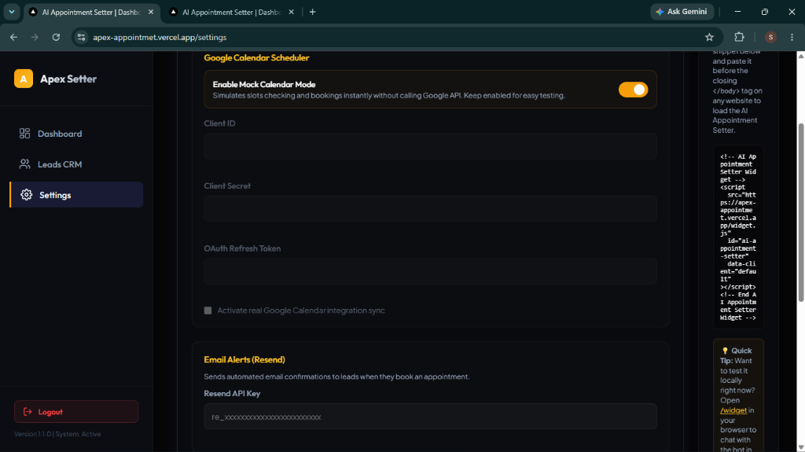Viewport: 805px width, 452px height.
Task: Close the first AI Appointment Setter tab
Action: coord(151,12)
